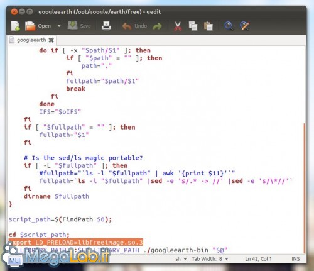This screenshot has height=271, width=314.
Task: Click the Undo text label
Action: (x=141, y=26)
